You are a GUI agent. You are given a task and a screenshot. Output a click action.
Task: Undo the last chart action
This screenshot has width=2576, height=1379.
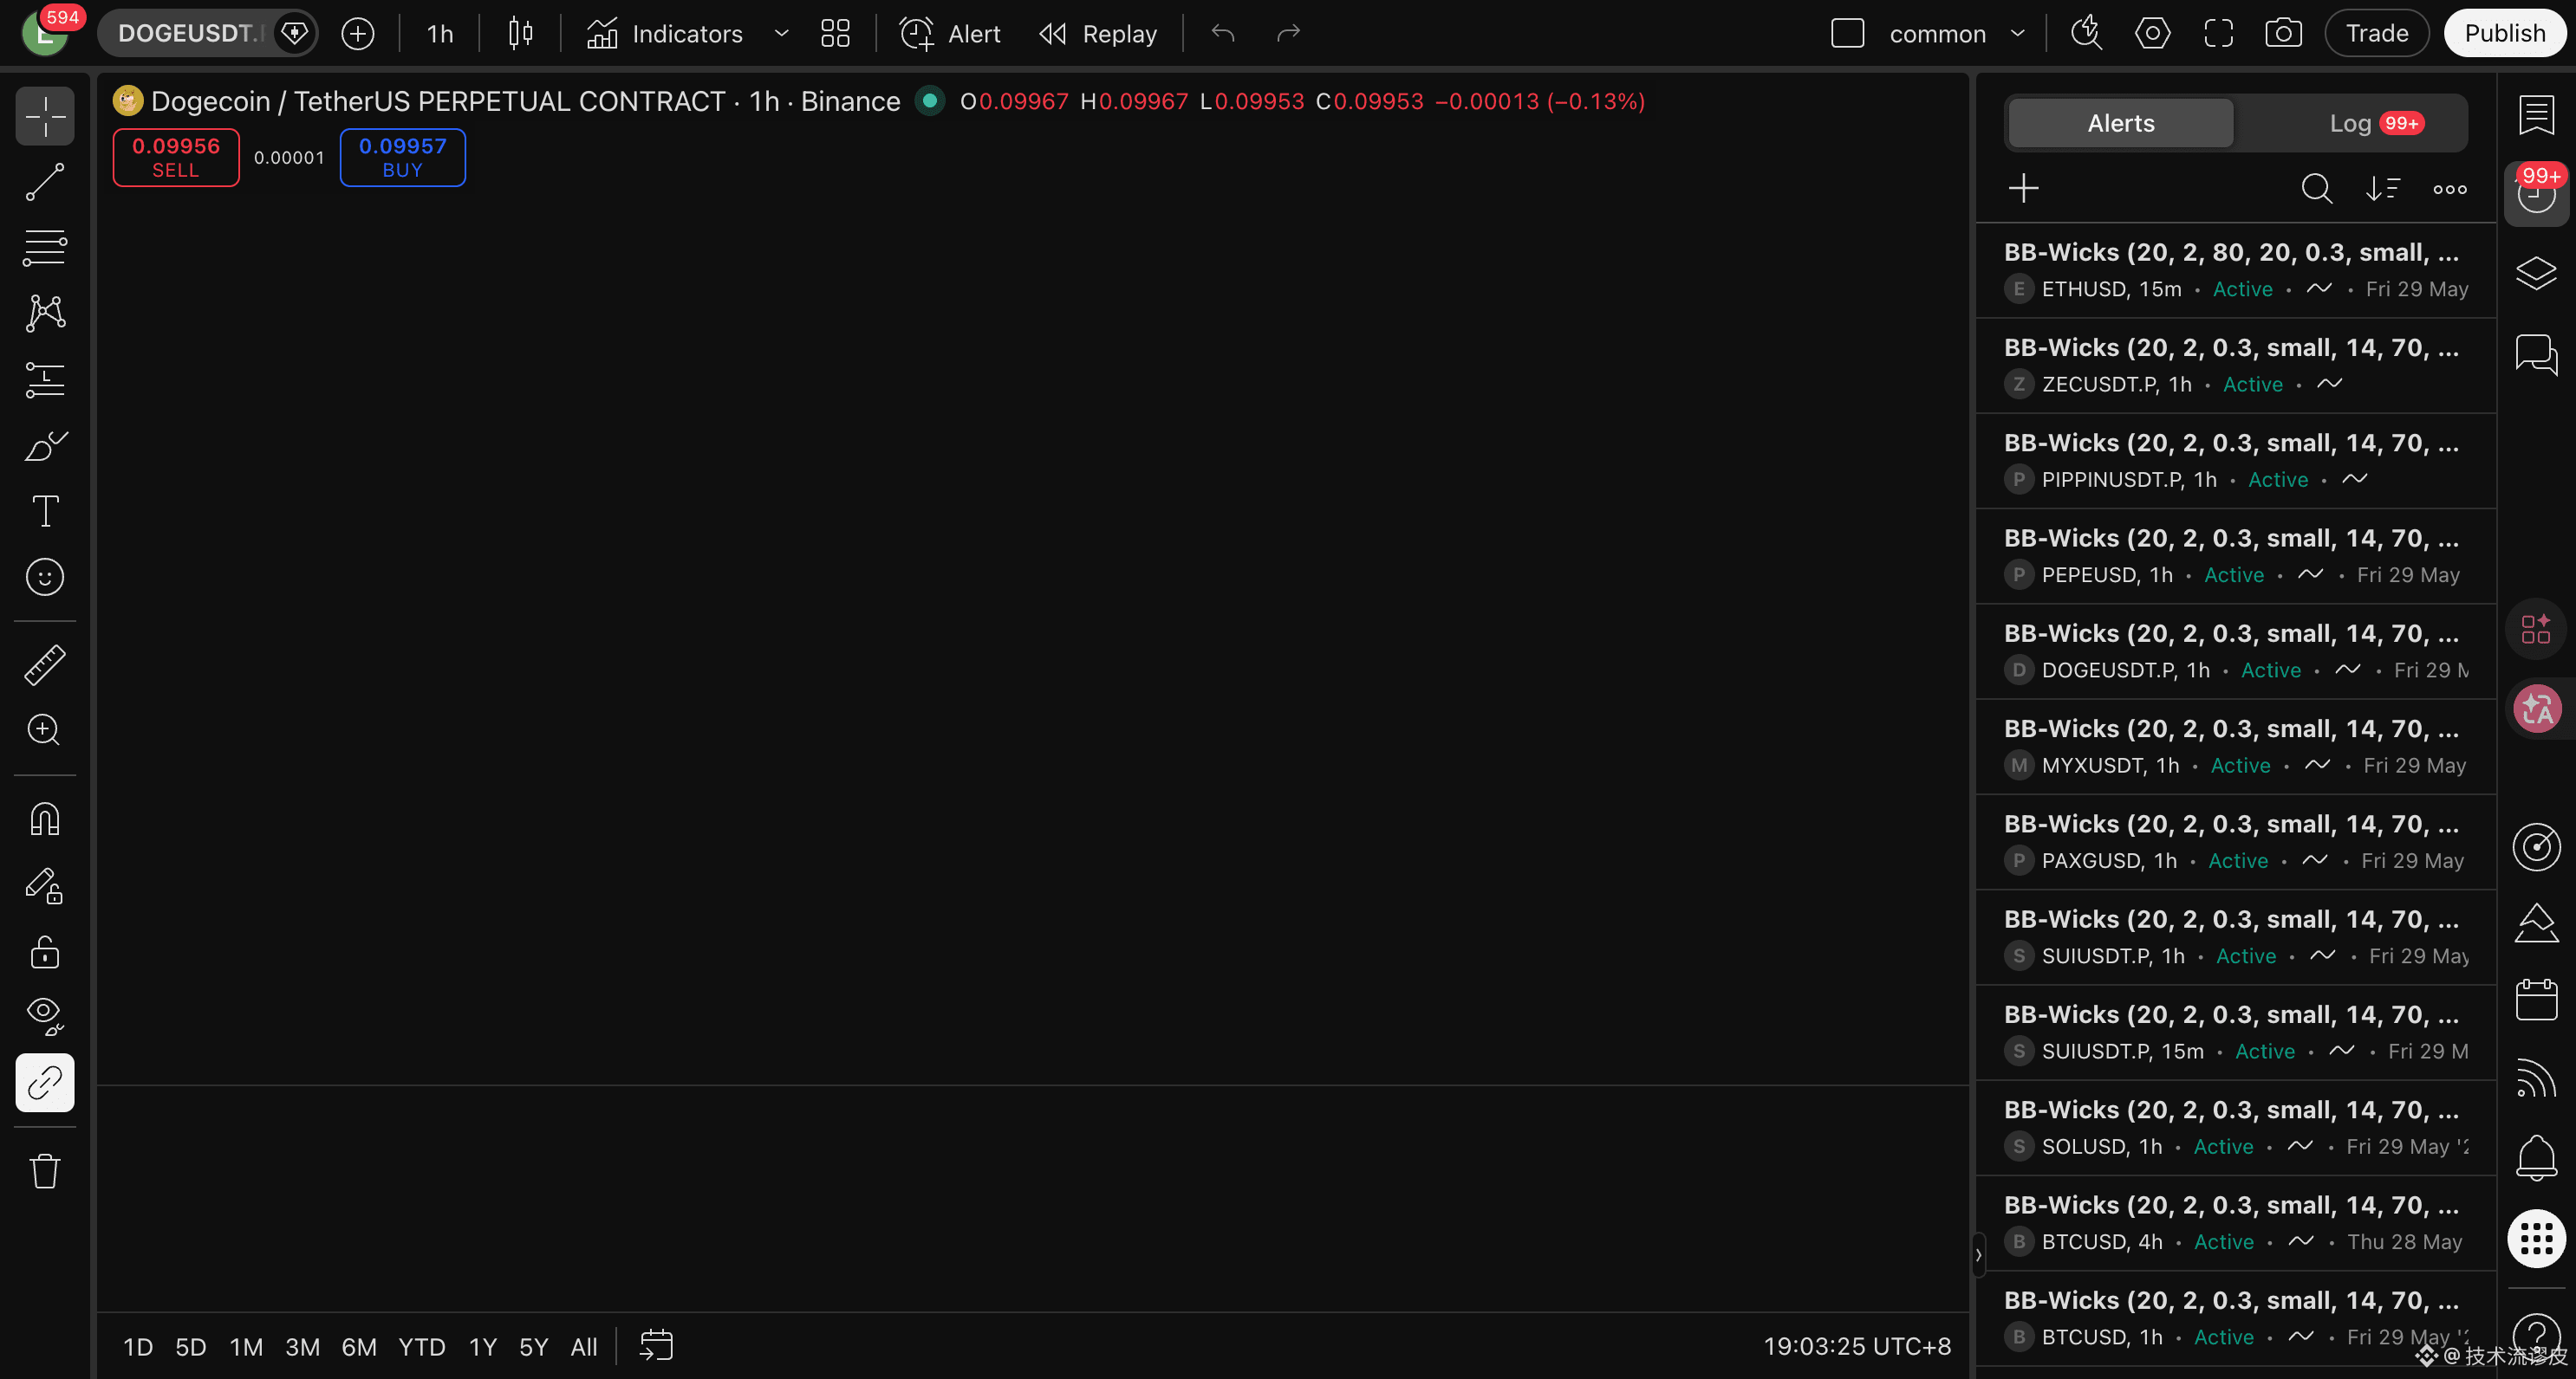(1223, 33)
